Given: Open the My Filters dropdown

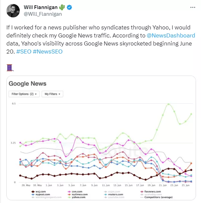Looking at the screenshot, I should click(52, 94).
